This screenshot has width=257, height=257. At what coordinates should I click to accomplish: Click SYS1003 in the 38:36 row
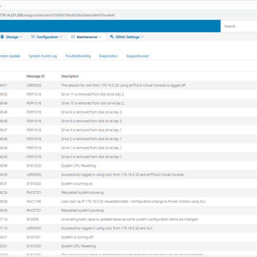pos(34,166)
